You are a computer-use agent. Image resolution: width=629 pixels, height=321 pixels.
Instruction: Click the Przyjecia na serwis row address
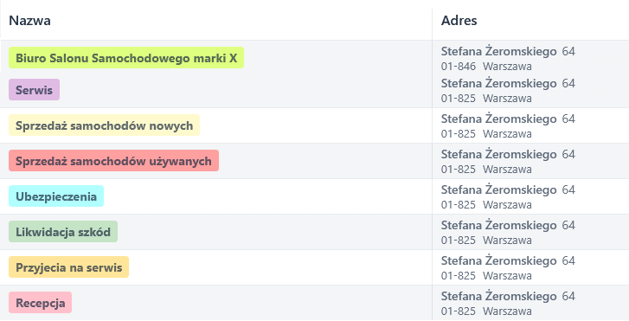click(x=508, y=267)
